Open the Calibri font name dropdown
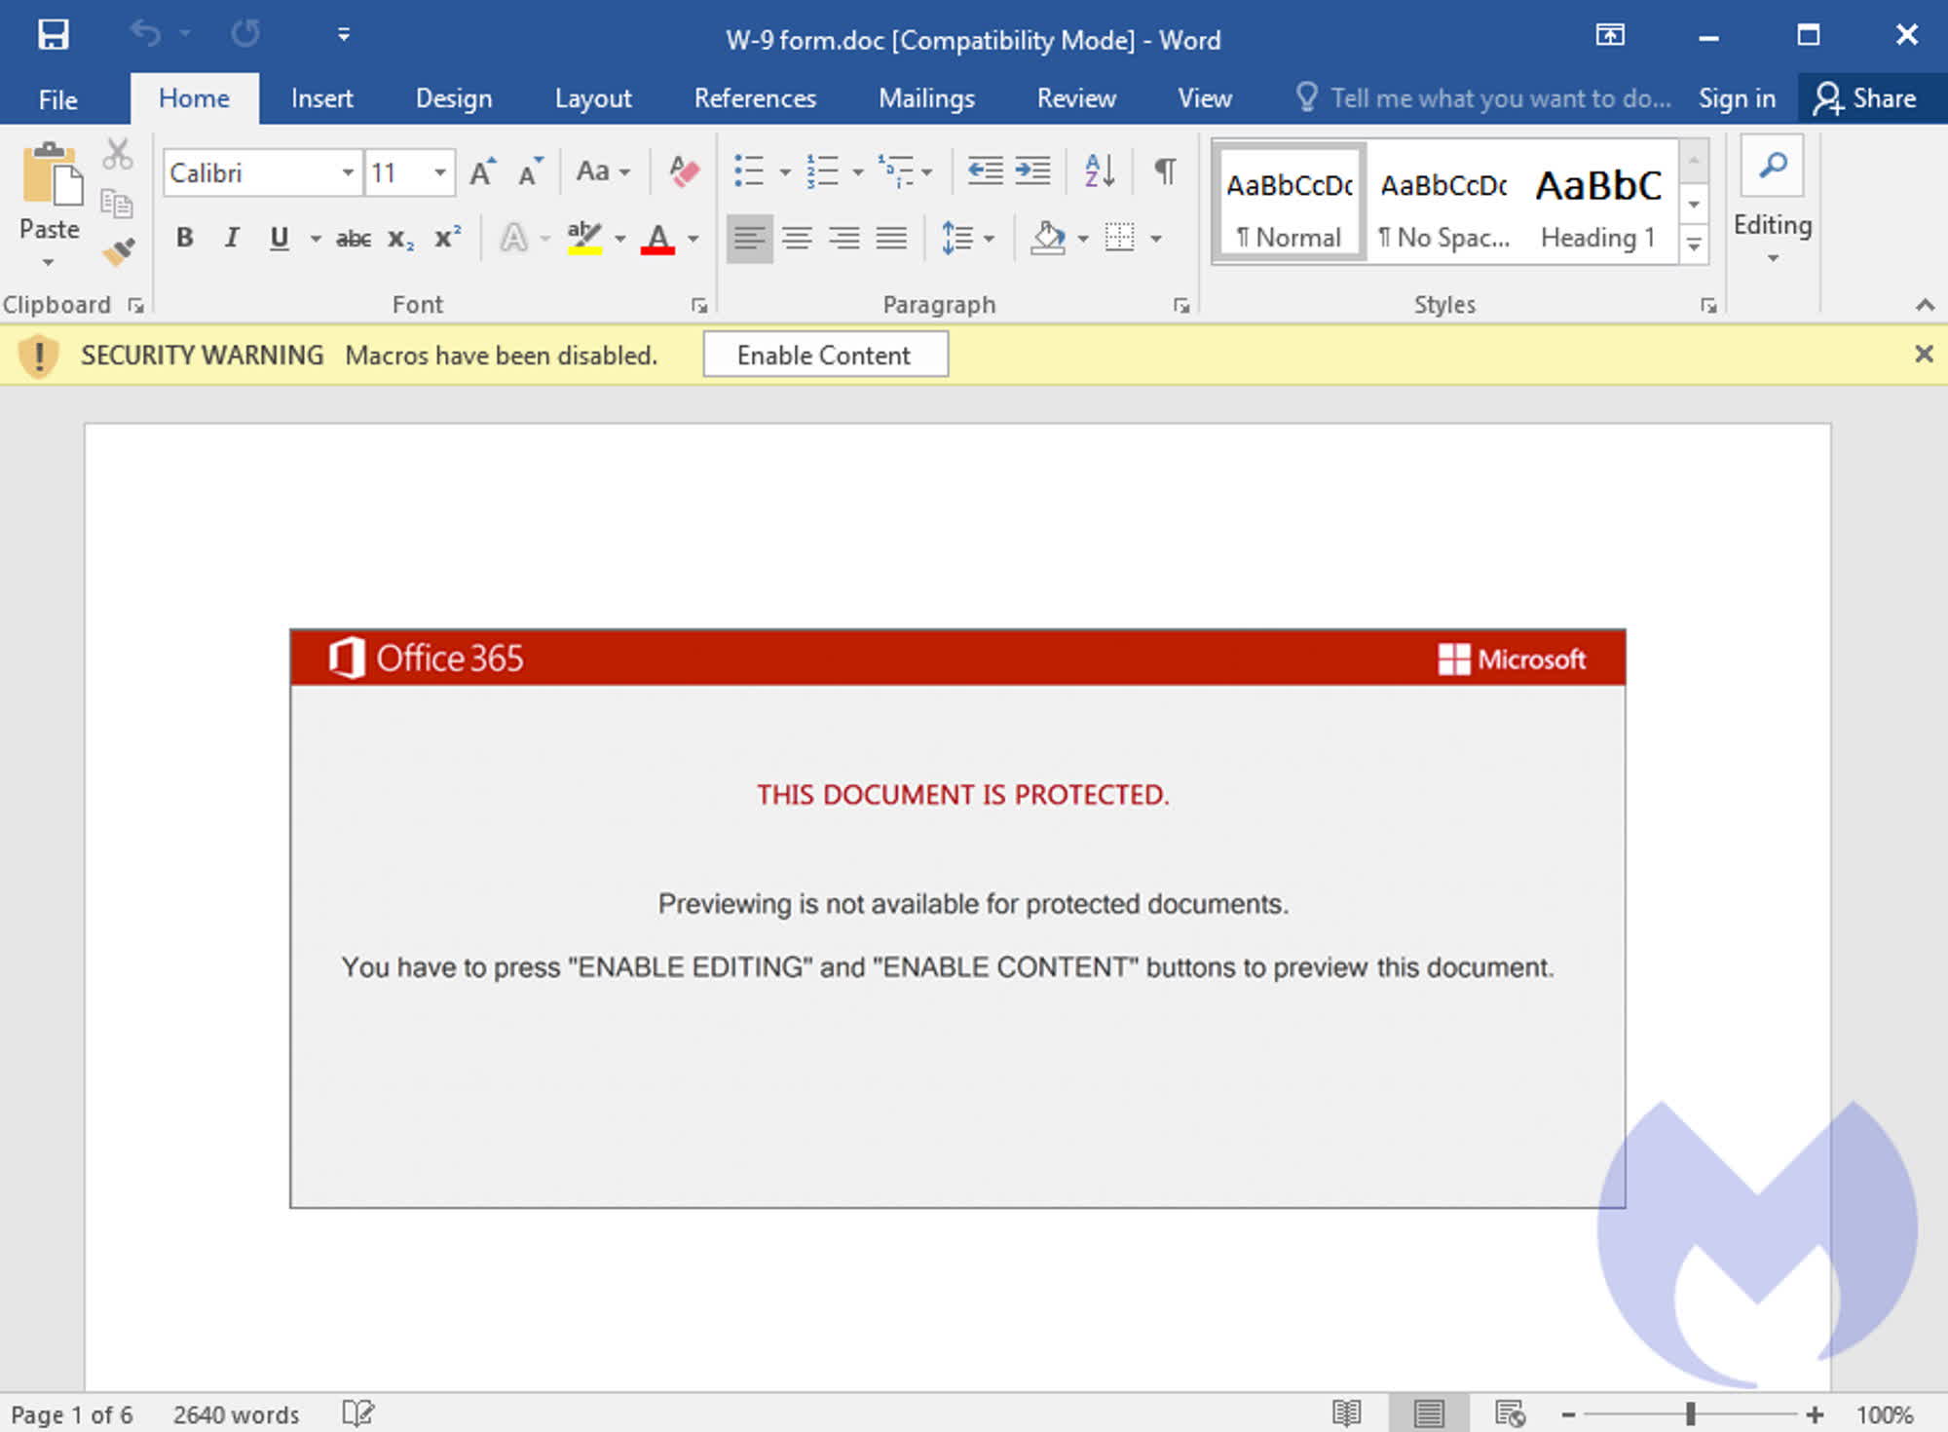Screen dimensions: 1948x1432 pyautogui.click(x=347, y=172)
